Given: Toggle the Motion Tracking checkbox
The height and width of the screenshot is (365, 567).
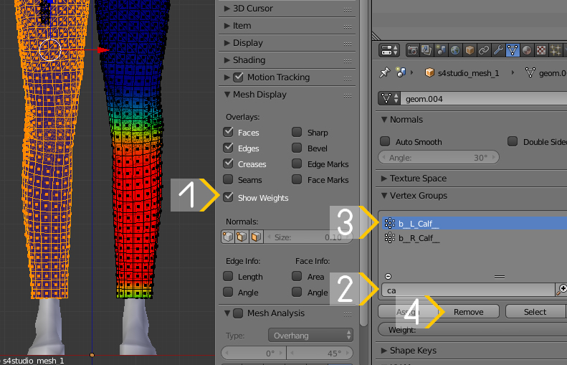Looking at the screenshot, I should point(238,77).
